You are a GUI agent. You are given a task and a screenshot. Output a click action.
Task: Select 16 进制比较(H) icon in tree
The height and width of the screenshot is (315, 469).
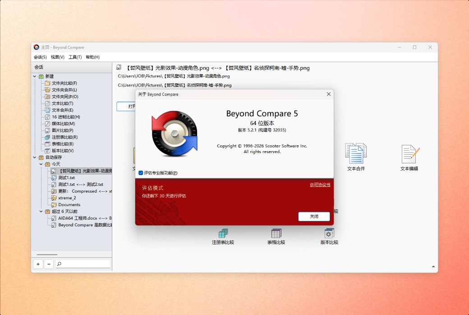click(x=47, y=117)
